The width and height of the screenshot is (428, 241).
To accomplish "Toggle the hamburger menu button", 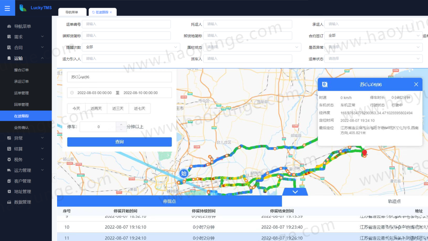I will pos(8,8).
